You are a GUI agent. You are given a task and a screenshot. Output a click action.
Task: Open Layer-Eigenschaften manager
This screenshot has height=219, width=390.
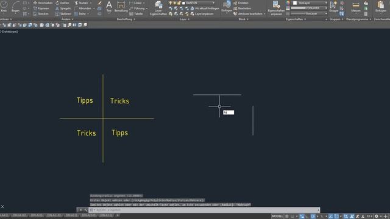tap(158, 8)
